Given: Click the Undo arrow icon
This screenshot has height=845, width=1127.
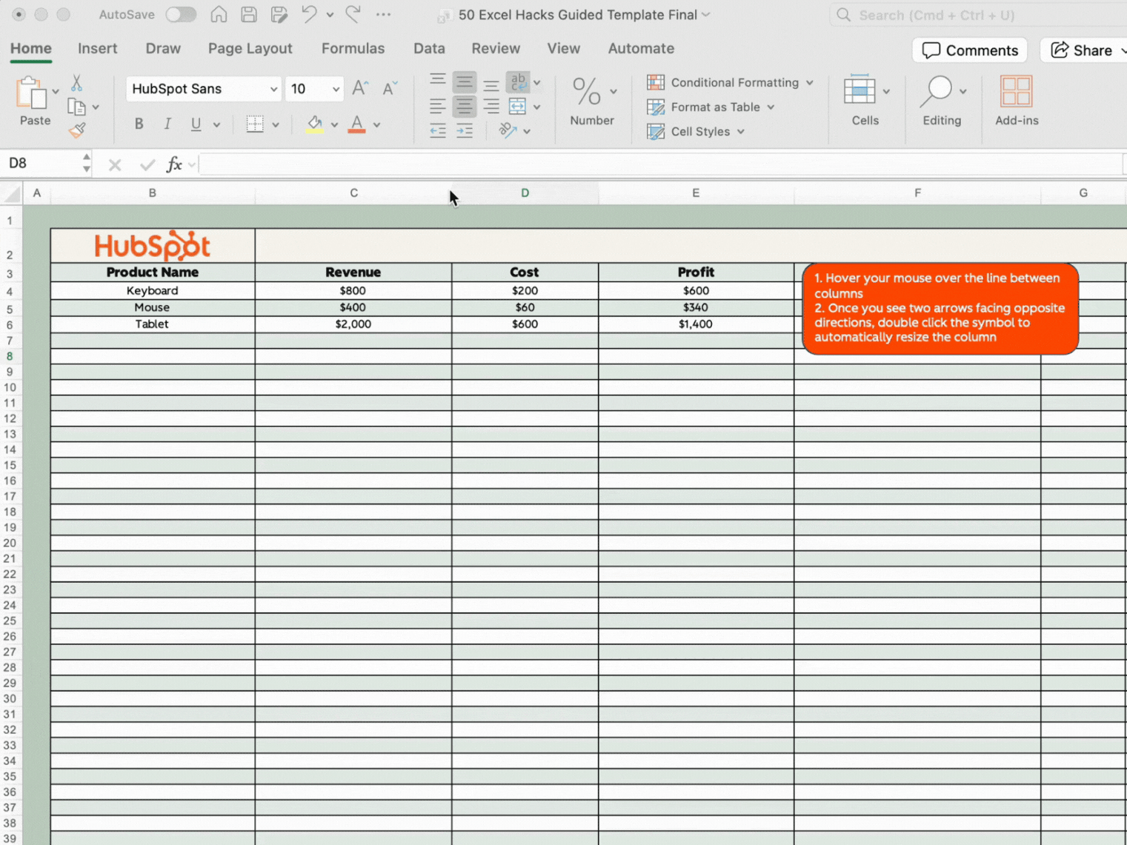Looking at the screenshot, I should coord(310,13).
